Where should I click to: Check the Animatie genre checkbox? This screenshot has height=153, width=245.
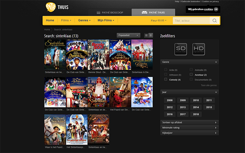[191, 70]
